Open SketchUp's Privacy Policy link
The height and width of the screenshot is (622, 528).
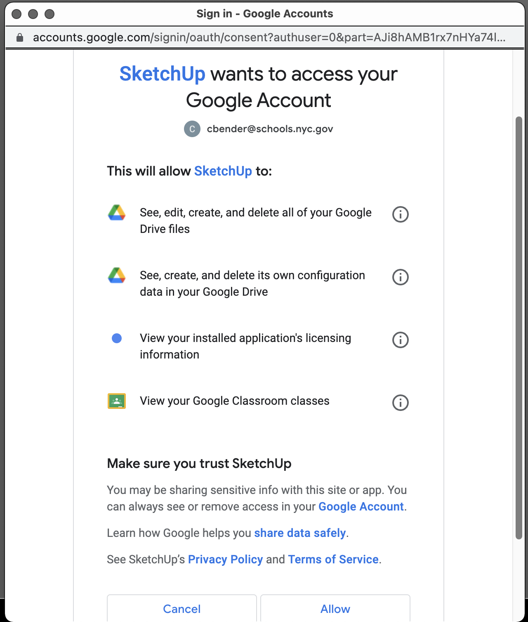tap(225, 560)
